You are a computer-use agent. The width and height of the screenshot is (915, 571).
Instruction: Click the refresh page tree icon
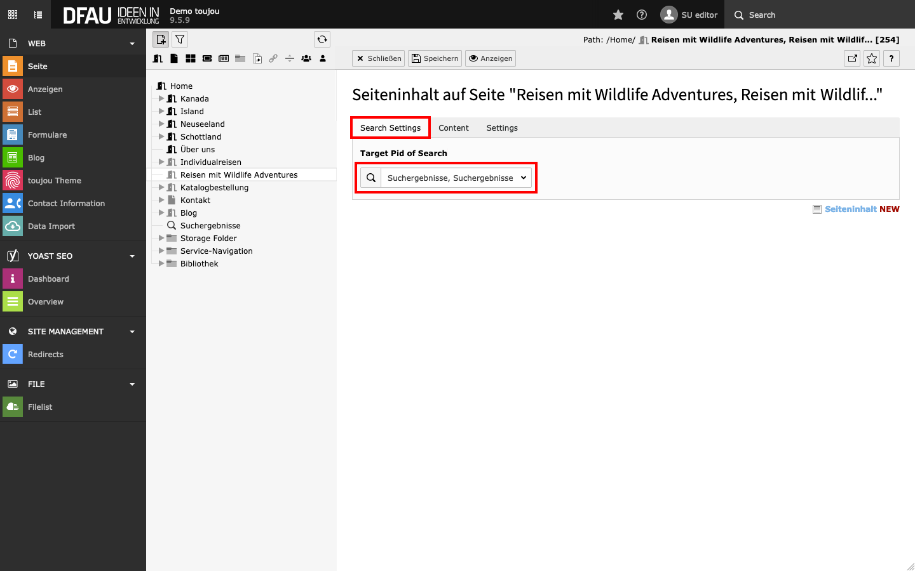(322, 39)
